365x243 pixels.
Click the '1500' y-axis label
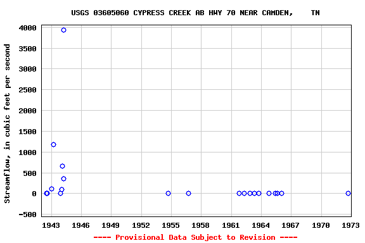(x=28, y=132)
